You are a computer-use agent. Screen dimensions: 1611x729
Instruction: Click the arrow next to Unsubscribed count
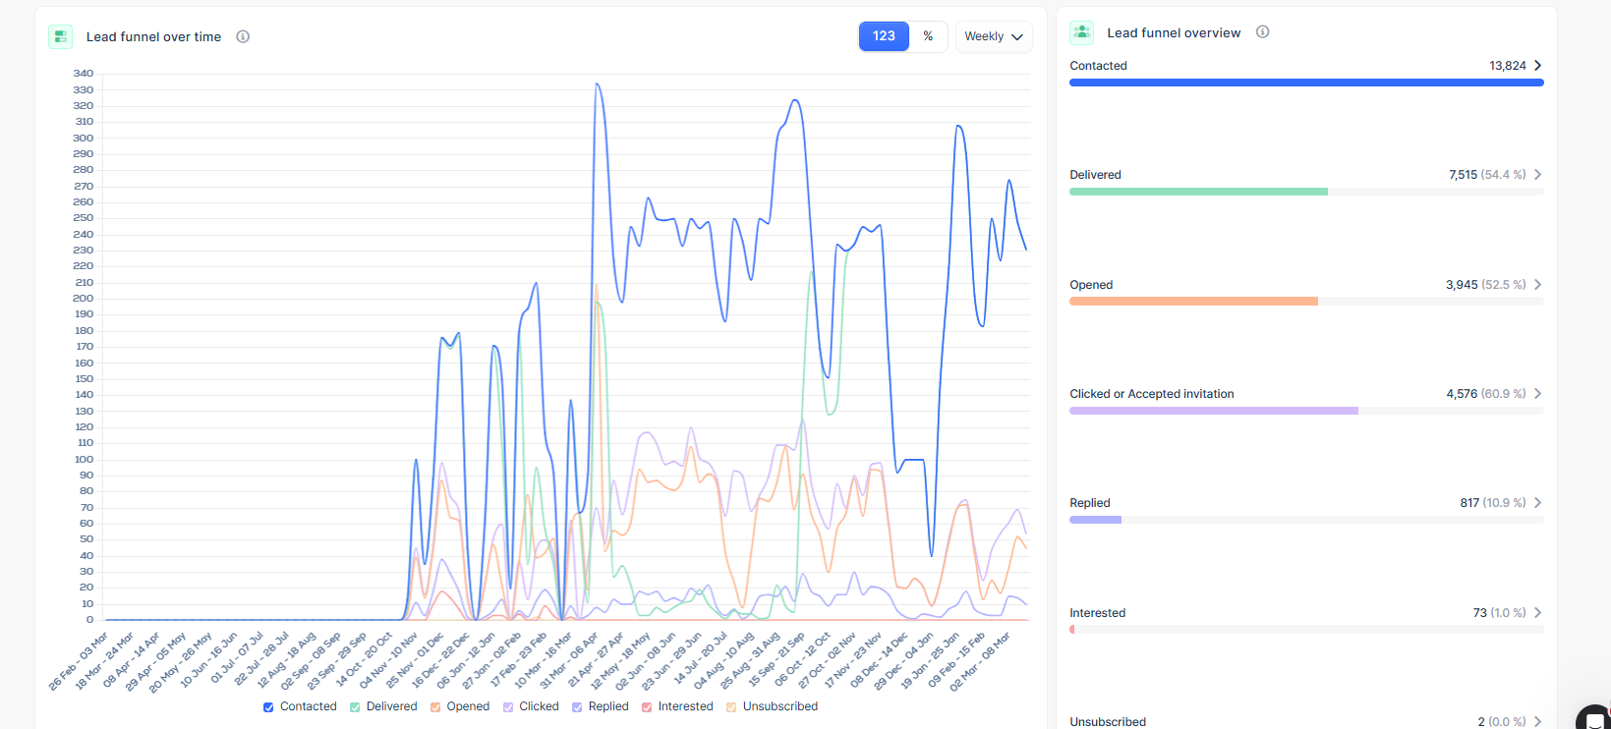pos(1538,722)
